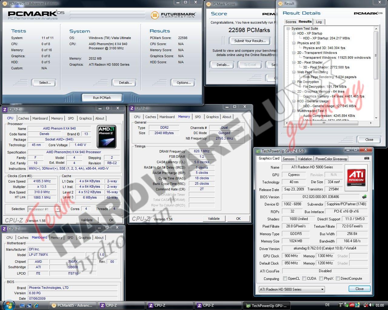The image size is (388, 310).
Task: Click scroll-right arrow in Result tree
Action: (x=371, y=123)
